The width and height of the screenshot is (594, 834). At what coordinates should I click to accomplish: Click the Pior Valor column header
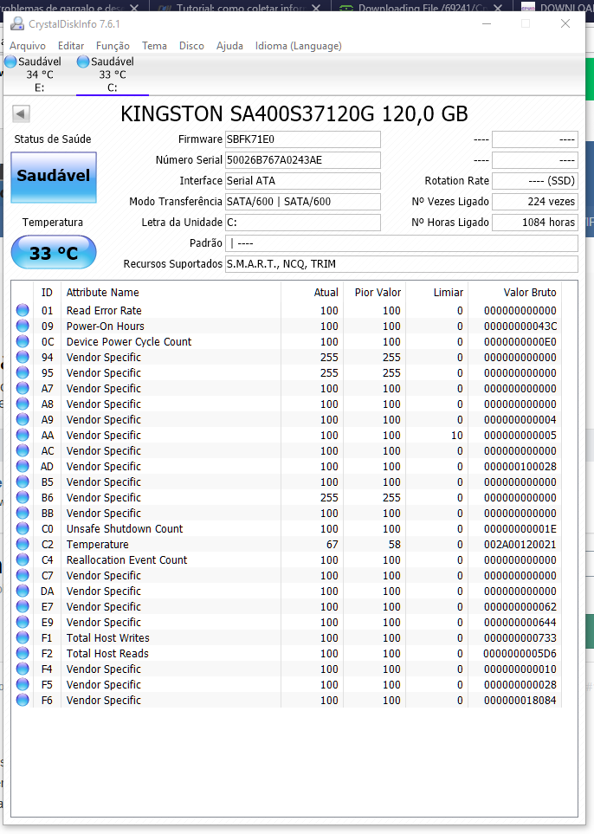click(378, 293)
